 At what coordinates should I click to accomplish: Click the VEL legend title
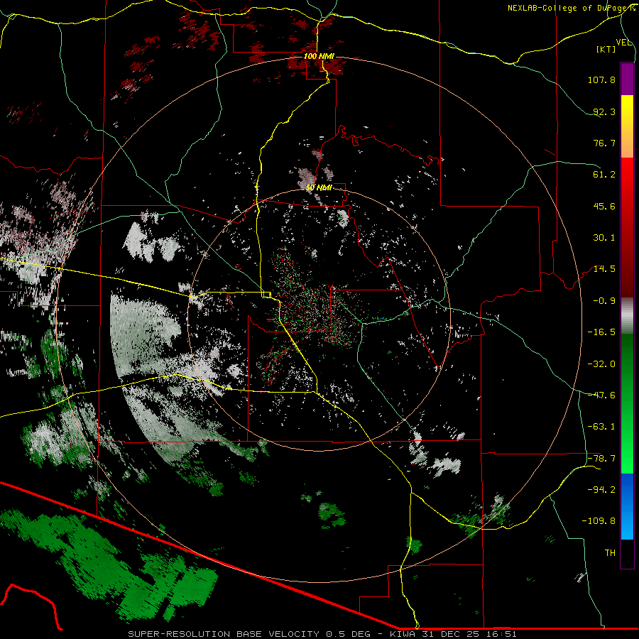pos(623,43)
